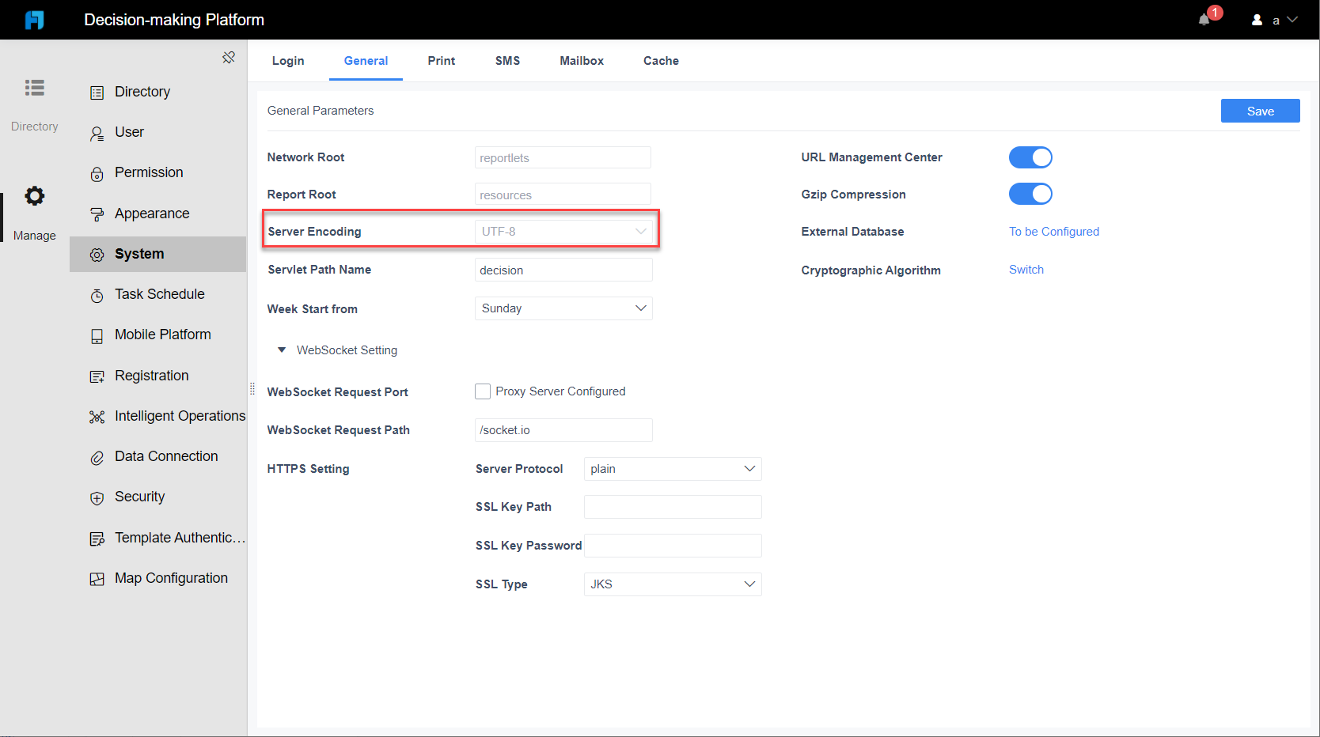Save the general parameters
Viewport: 1320px width, 737px height.
pos(1260,111)
